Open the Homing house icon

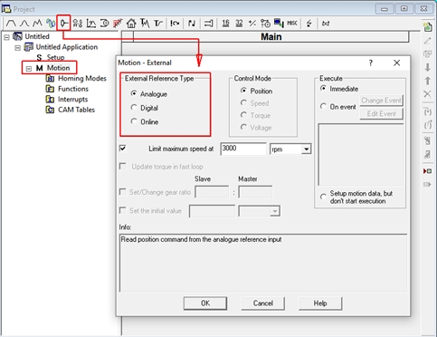coord(131,24)
